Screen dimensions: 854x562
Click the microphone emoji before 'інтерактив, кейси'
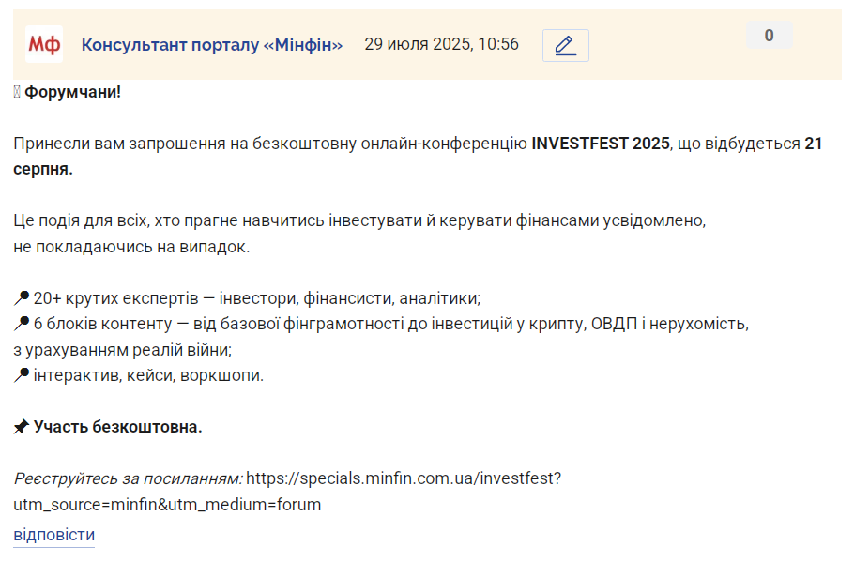22,375
